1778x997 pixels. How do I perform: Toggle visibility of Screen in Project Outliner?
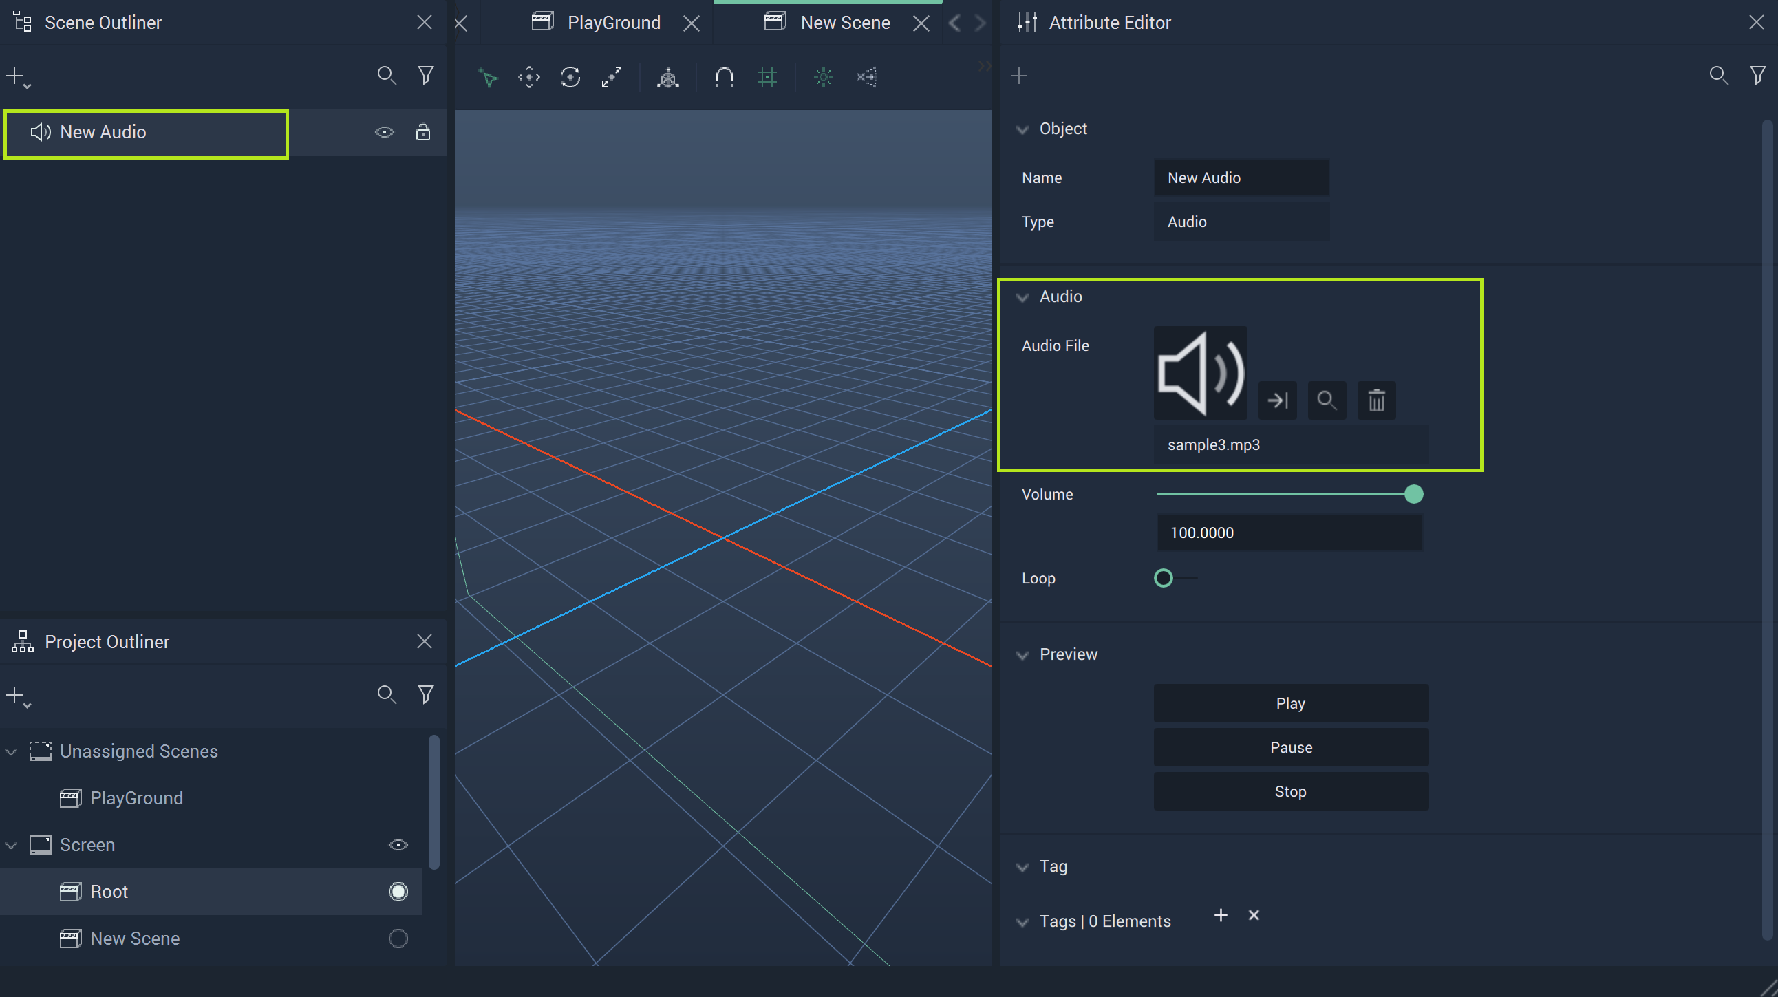point(398,845)
